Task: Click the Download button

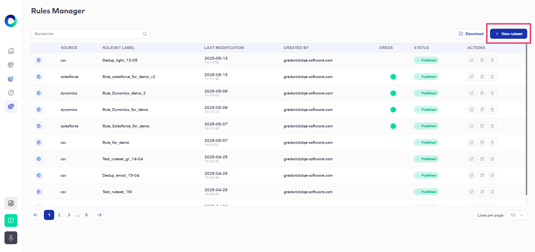Action: click(471, 34)
